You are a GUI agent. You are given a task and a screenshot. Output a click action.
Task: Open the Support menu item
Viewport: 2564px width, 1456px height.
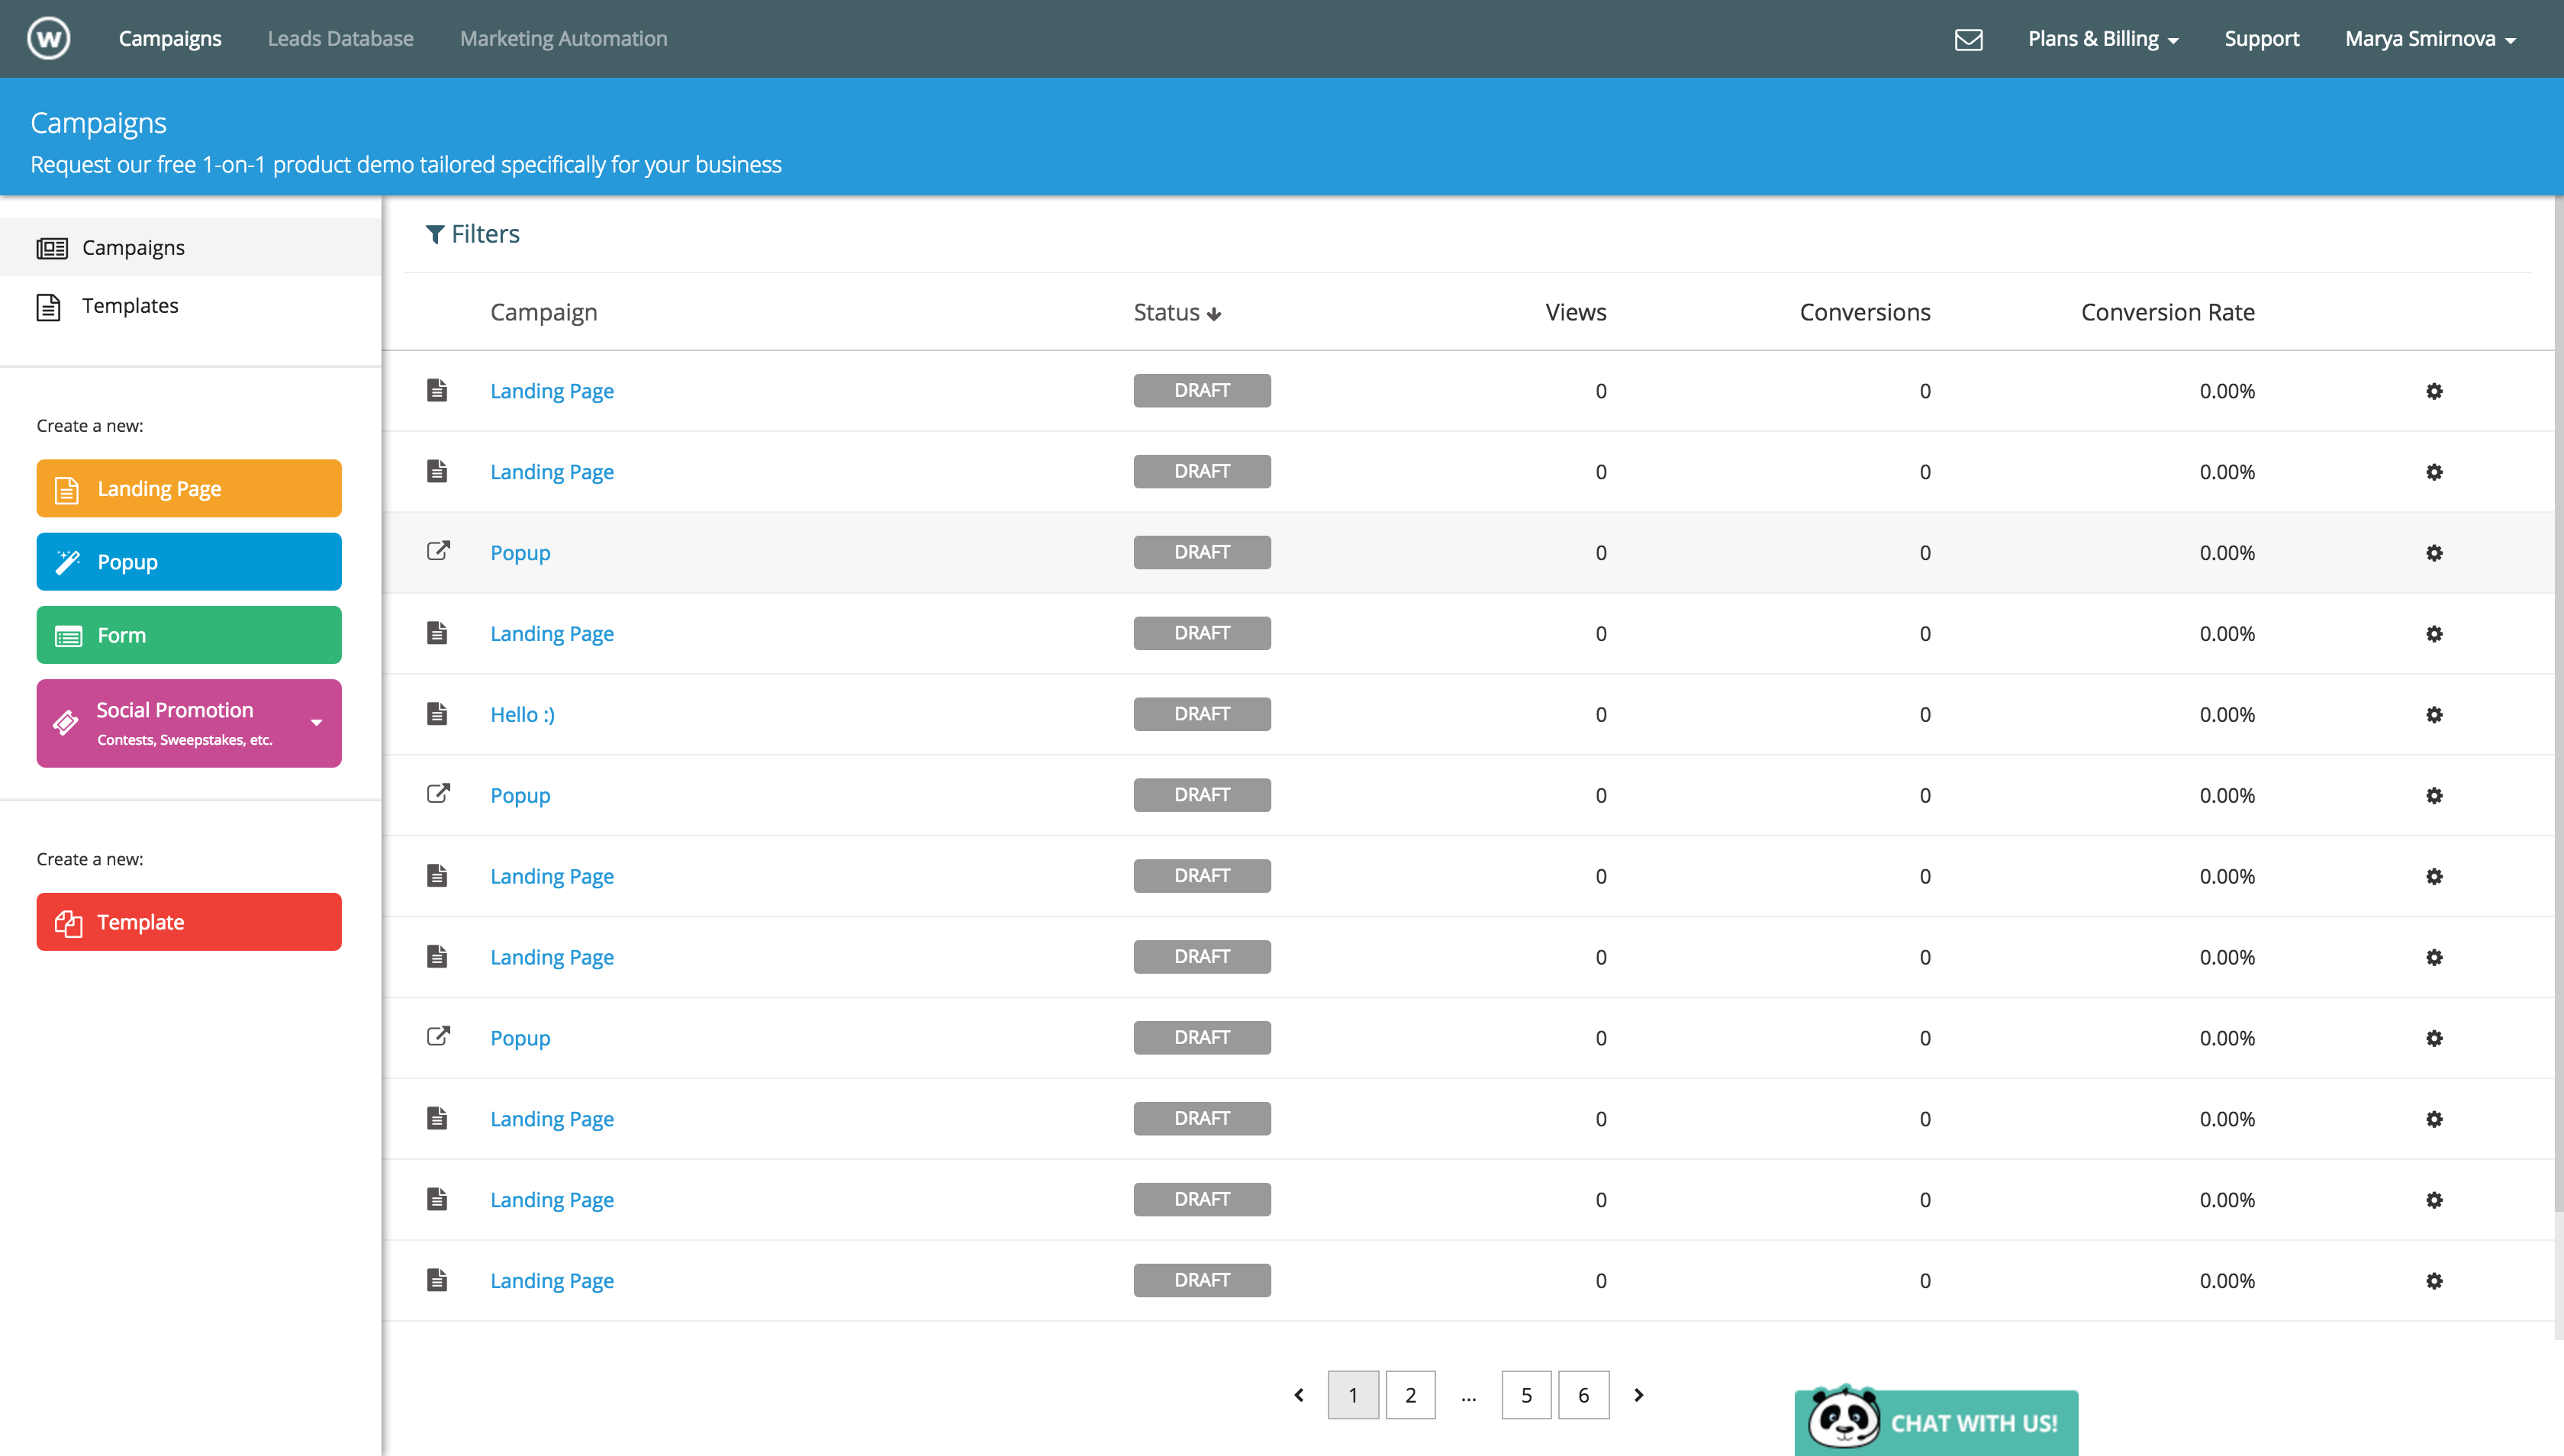2261,39
